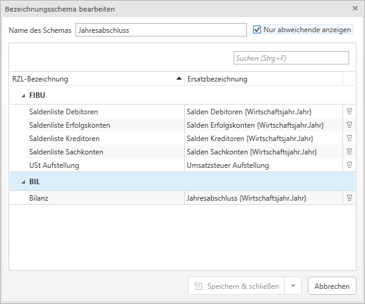
Task: Uncheck 'Nur abweichende anzeigen' checkbox
Action: [x=257, y=29]
